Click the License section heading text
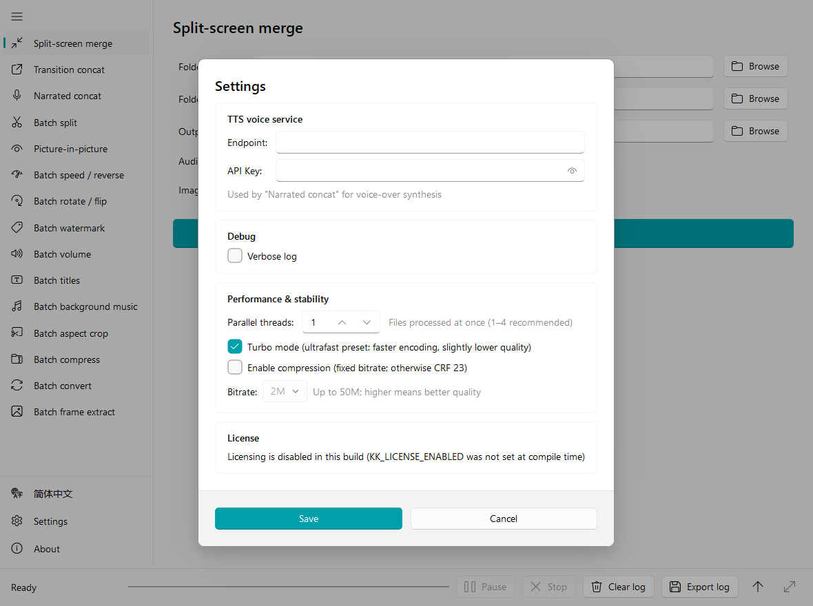 [x=243, y=438]
